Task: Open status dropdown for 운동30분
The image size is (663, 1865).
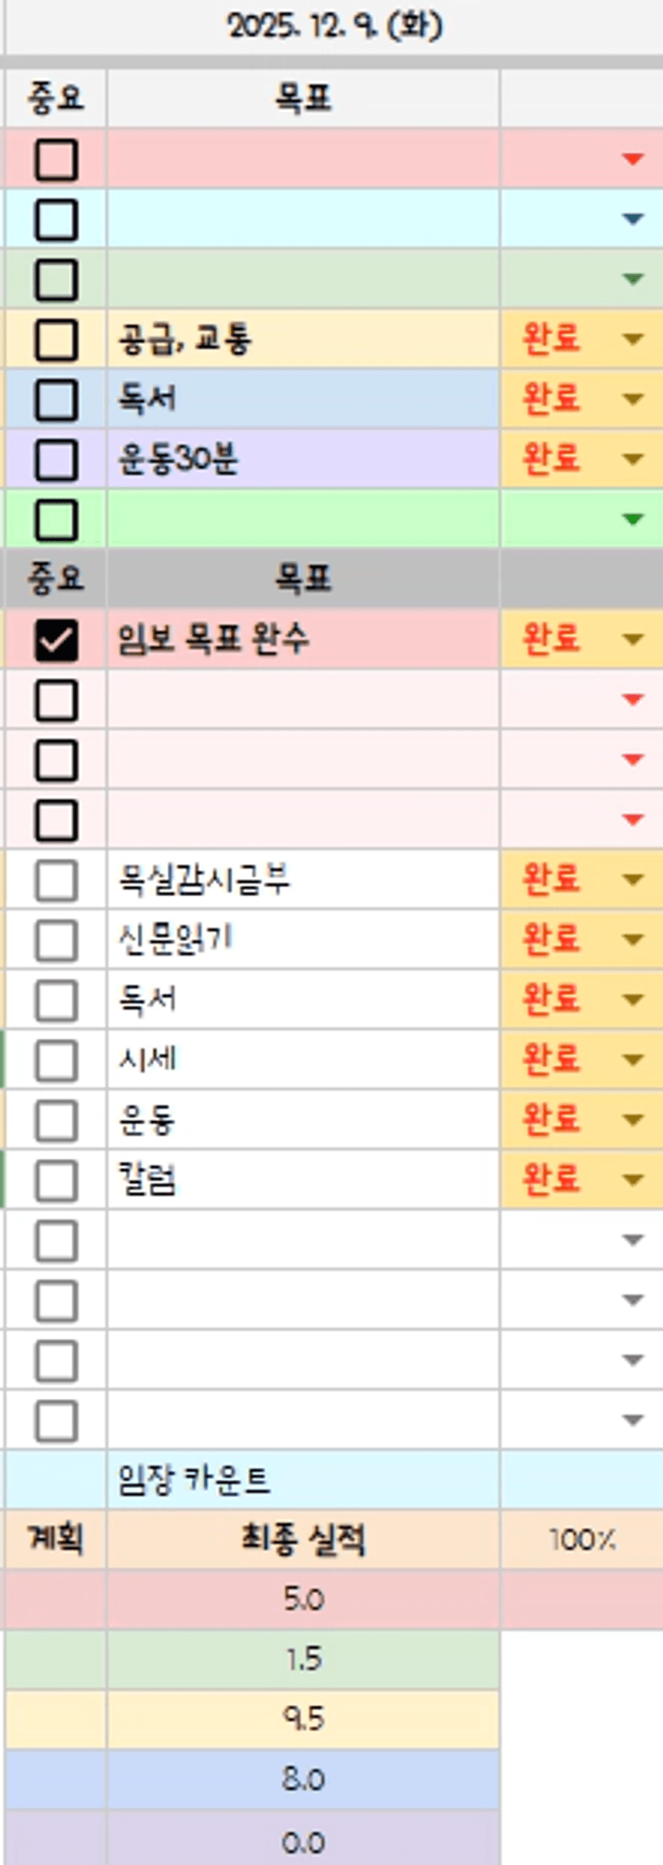Action: [x=633, y=459]
